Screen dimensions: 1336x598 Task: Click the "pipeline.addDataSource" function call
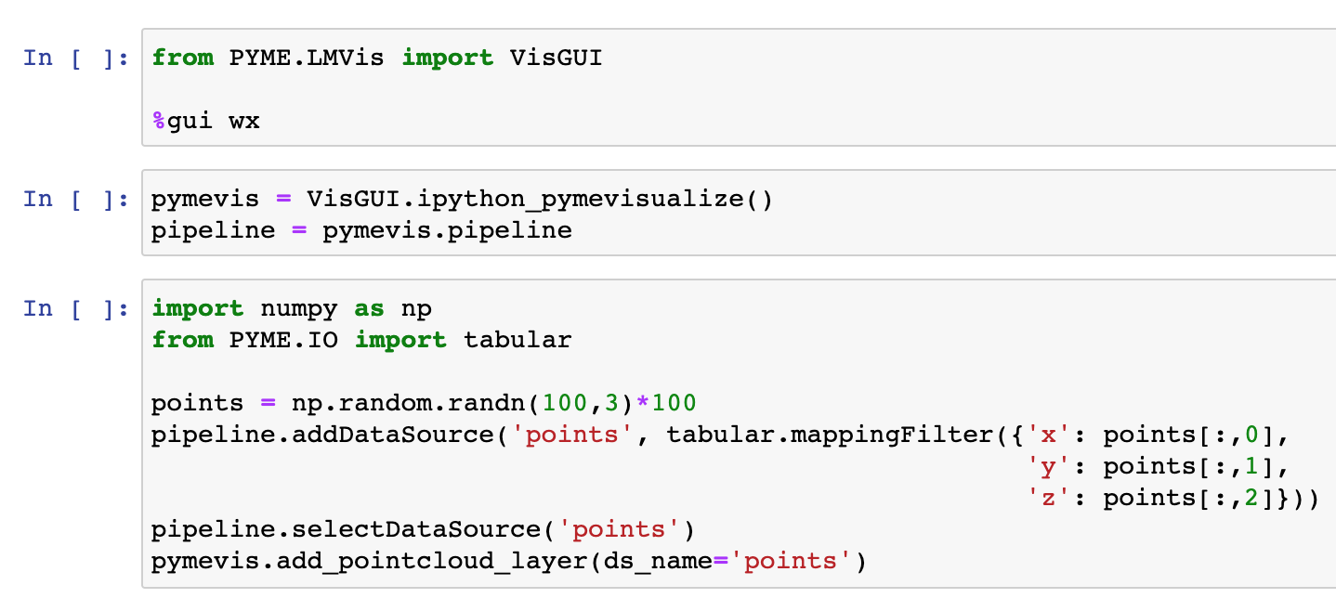click(x=322, y=435)
